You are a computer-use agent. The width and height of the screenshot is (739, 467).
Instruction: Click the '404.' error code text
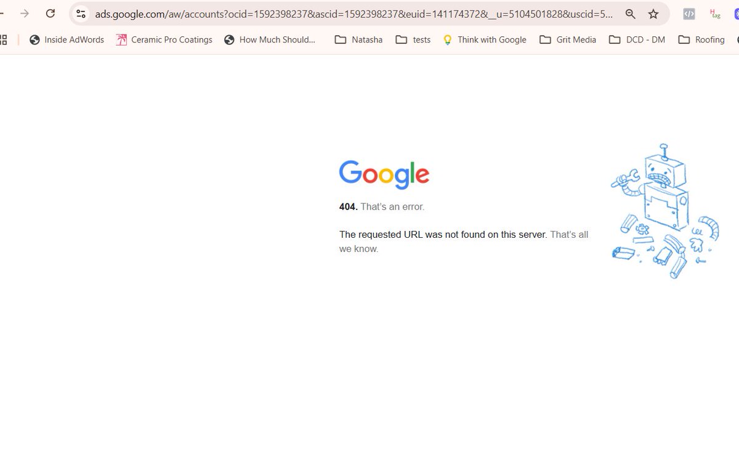click(x=349, y=207)
